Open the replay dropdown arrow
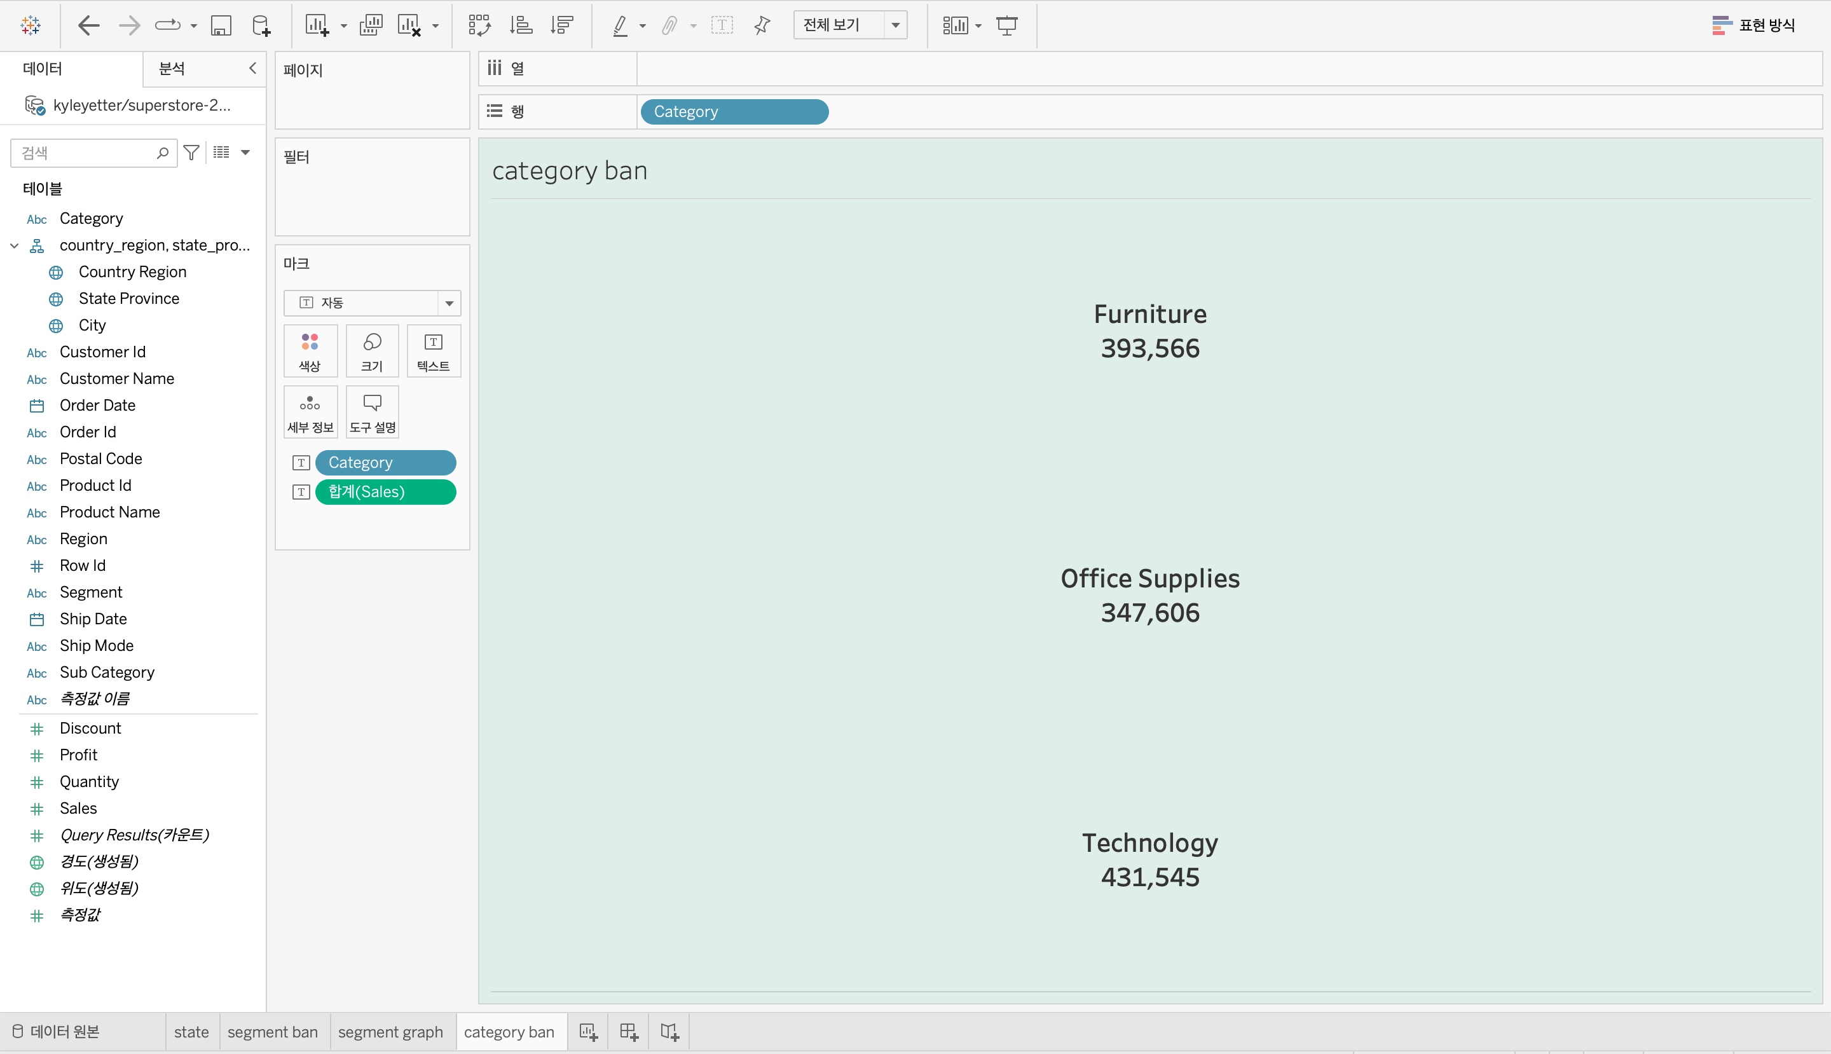1831x1054 pixels. click(193, 26)
